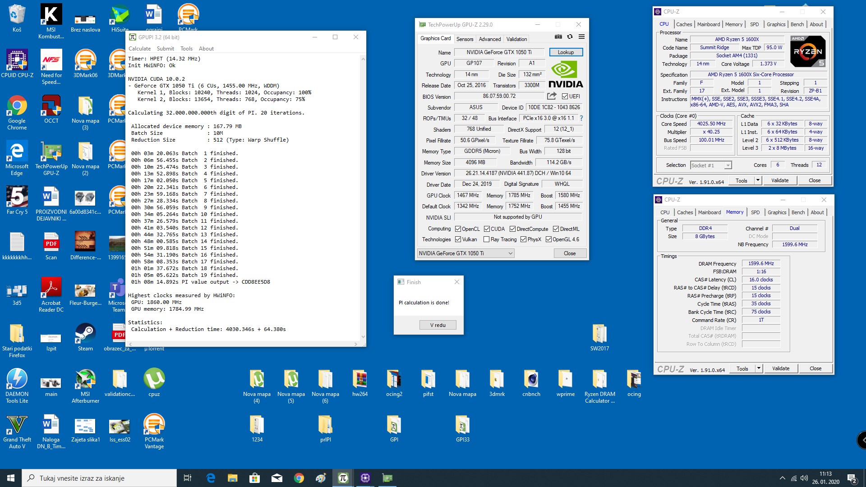Select the Mainboard tab in upper CPU-Z

tap(708, 24)
